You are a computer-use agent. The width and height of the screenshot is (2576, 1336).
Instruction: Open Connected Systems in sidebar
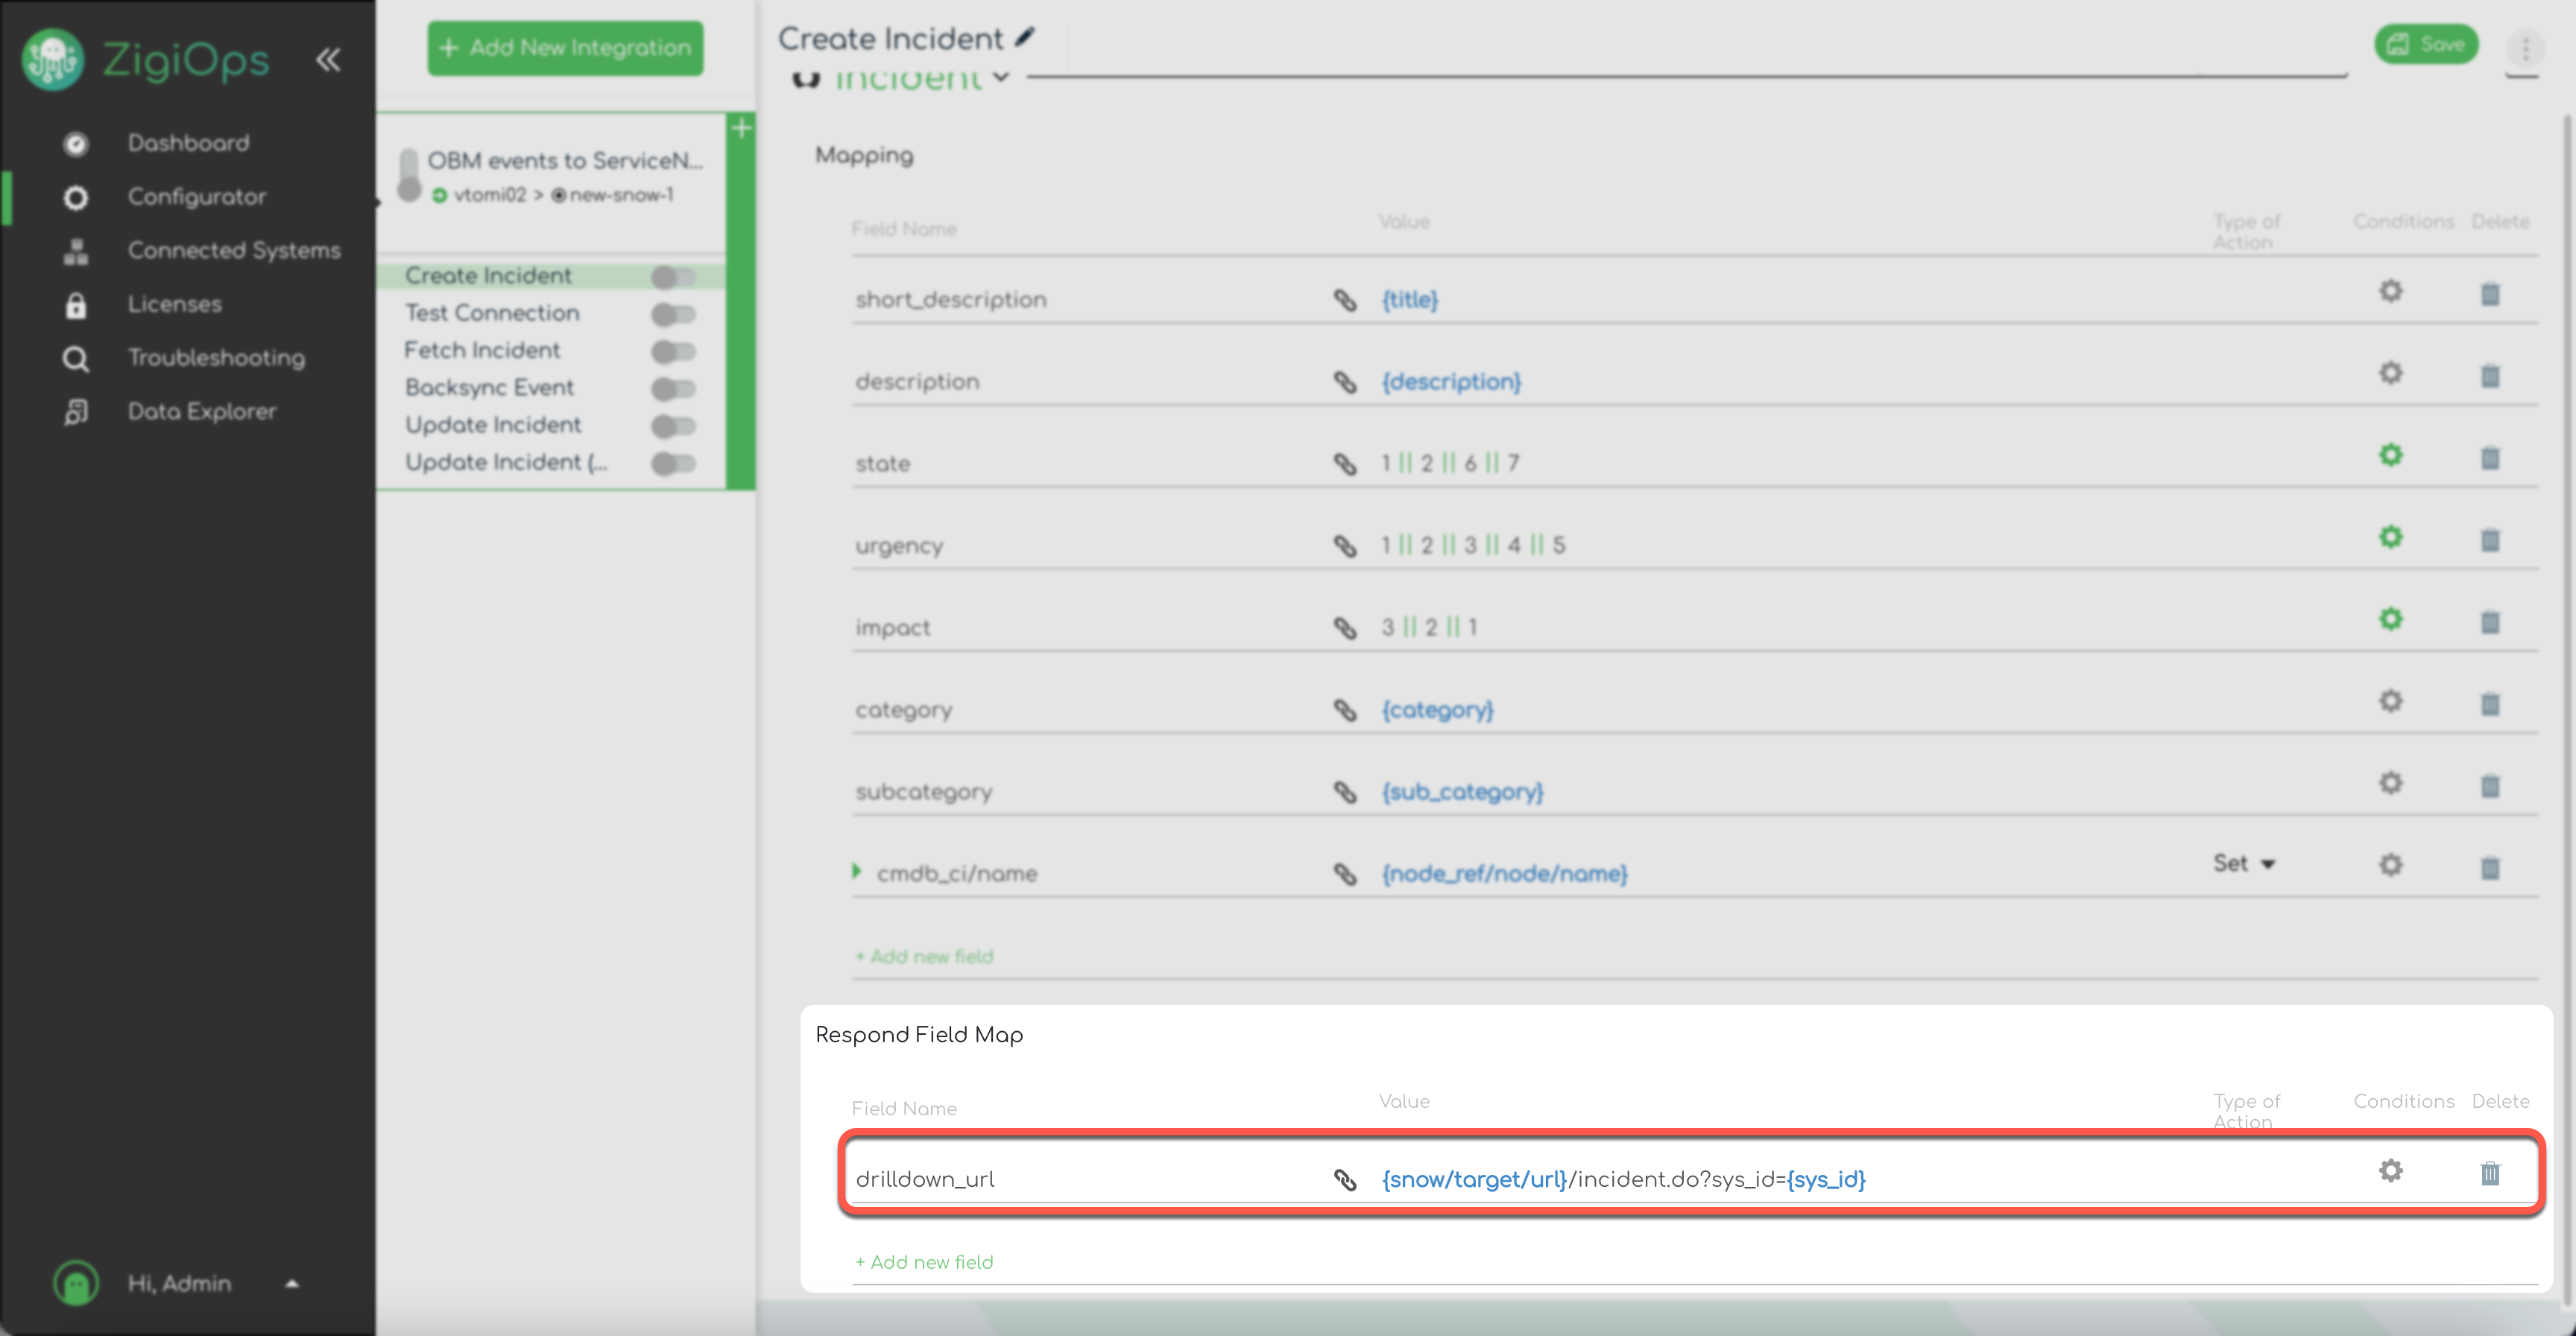pos(233,250)
